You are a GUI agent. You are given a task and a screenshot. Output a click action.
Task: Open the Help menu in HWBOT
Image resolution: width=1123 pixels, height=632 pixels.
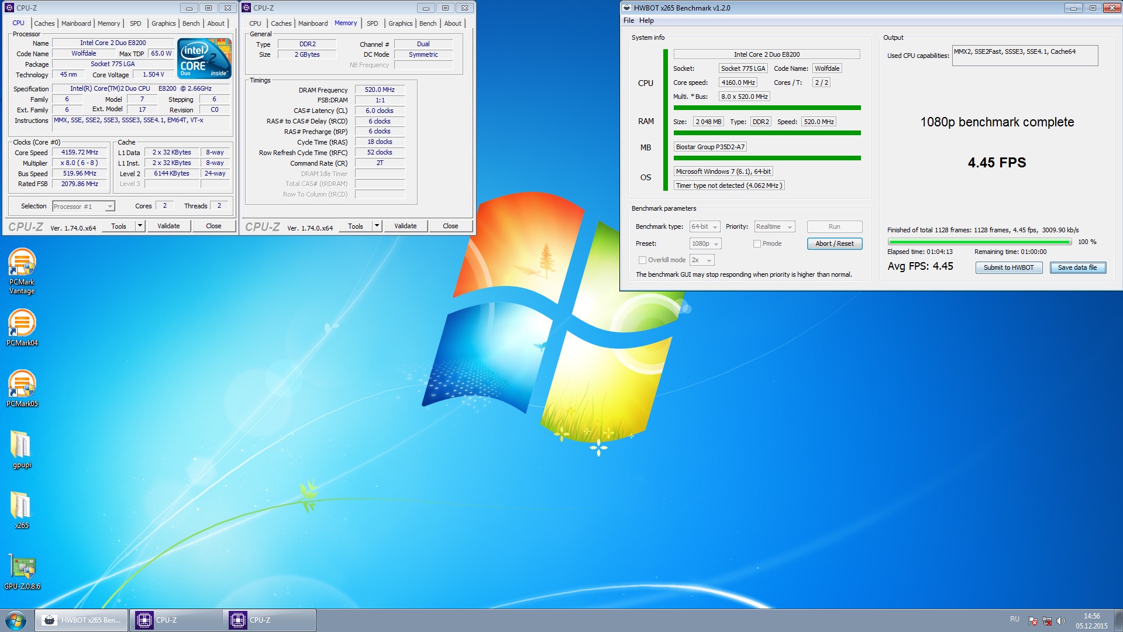(646, 20)
